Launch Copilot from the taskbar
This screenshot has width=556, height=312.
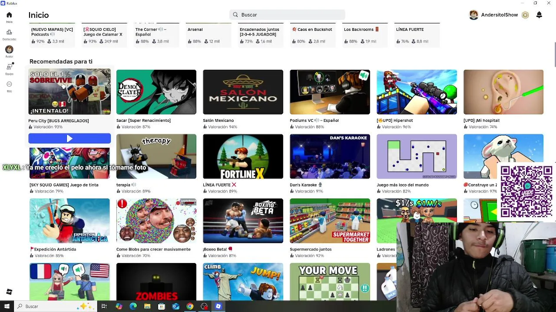coord(119,306)
